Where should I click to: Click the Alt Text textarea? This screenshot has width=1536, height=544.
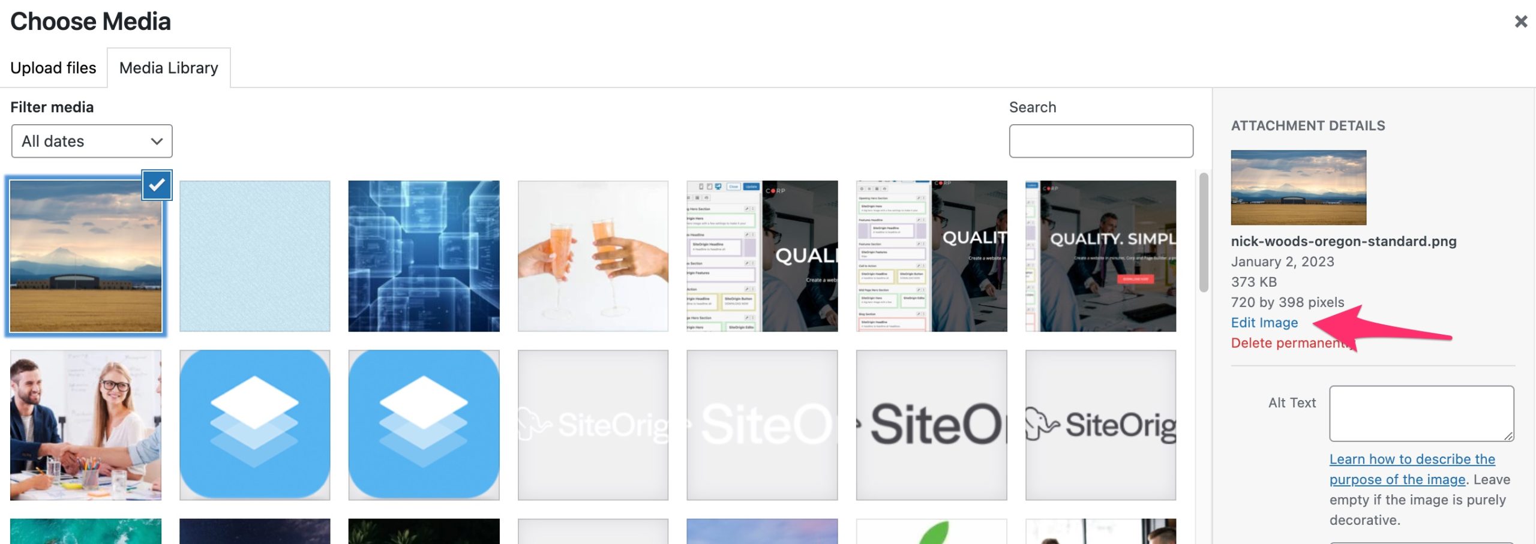(x=1421, y=413)
